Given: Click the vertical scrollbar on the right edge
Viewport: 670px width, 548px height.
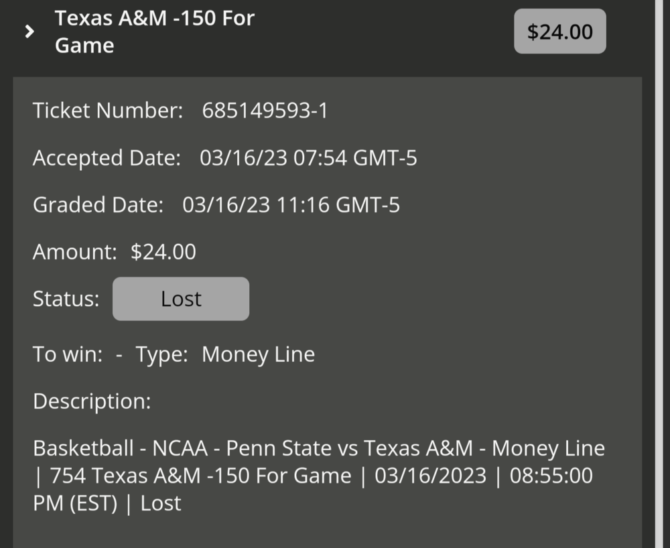Looking at the screenshot, I should point(661,268).
